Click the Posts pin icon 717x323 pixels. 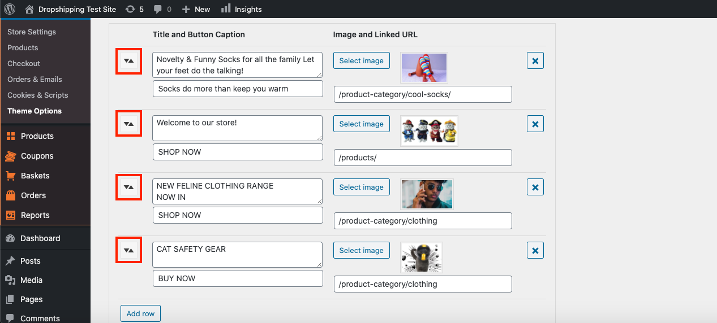[10, 261]
